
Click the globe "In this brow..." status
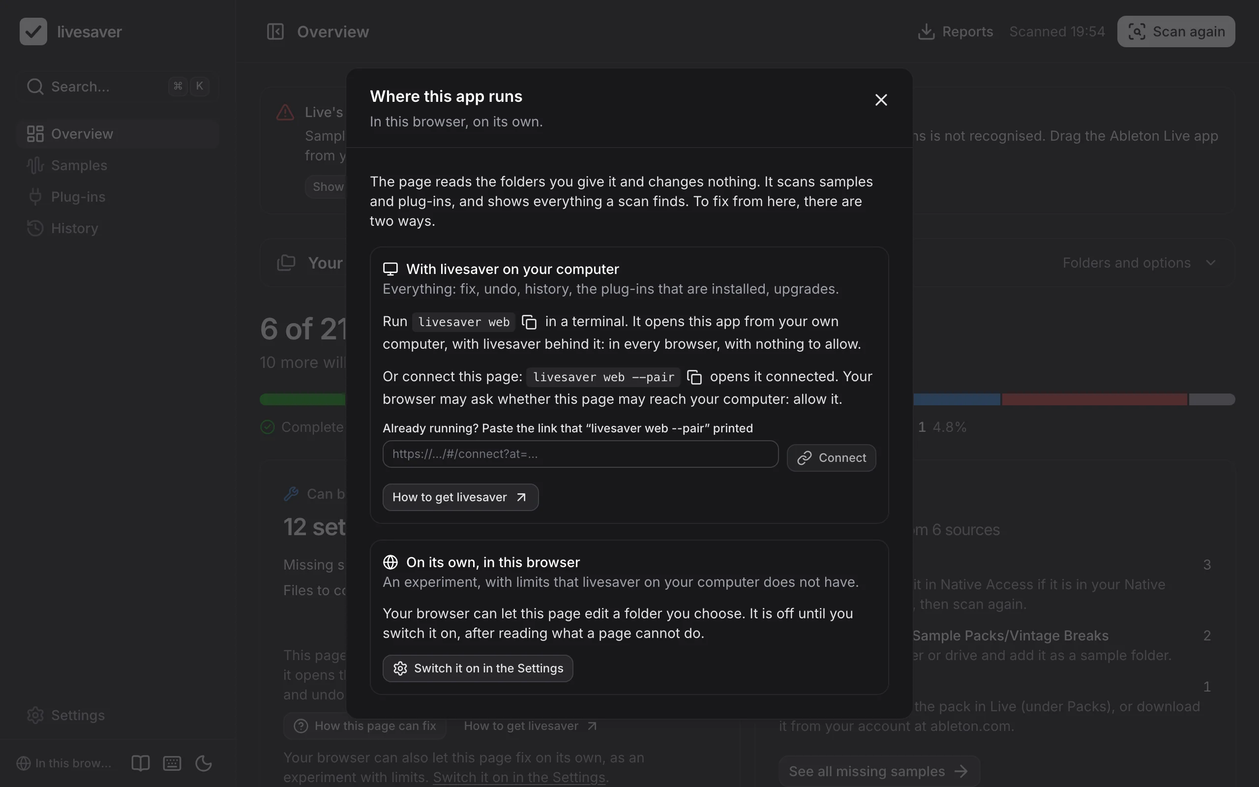point(64,763)
